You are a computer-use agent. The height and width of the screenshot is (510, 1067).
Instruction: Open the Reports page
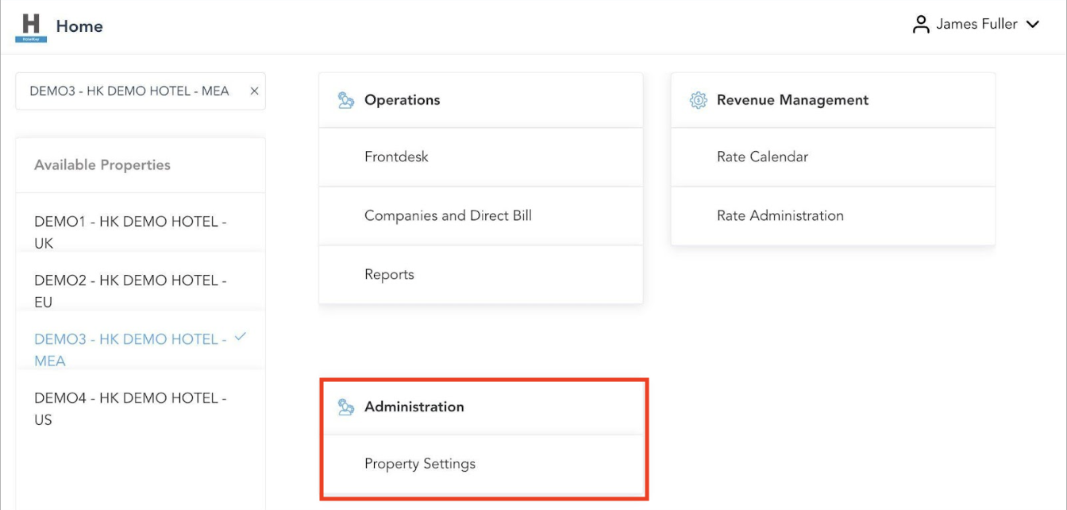(x=390, y=274)
